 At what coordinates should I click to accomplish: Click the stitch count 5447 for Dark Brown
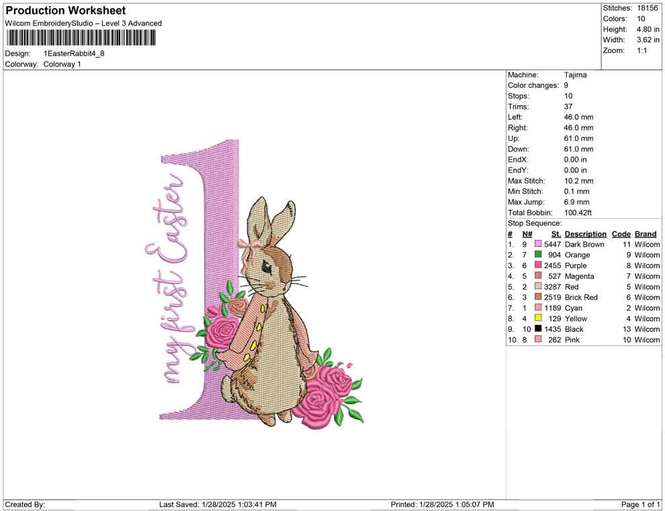(x=552, y=244)
